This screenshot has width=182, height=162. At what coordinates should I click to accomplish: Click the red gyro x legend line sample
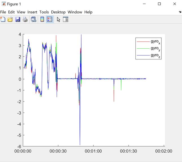[143, 42]
